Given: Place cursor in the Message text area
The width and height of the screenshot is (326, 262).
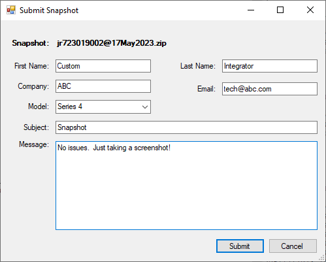Looking at the screenshot, I should (186, 186).
